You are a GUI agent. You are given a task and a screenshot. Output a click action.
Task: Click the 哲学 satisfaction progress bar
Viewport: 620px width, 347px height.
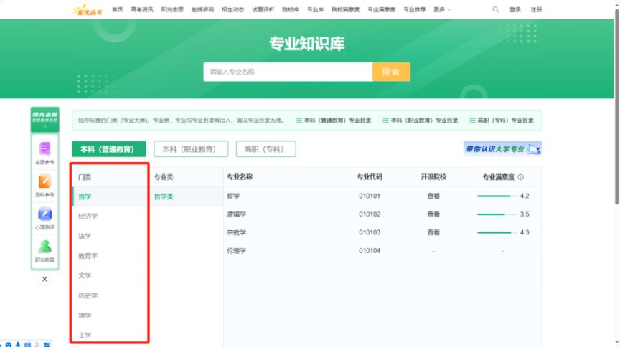pos(496,196)
